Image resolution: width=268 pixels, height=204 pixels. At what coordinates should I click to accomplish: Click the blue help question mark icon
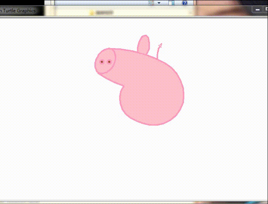[185, 3]
